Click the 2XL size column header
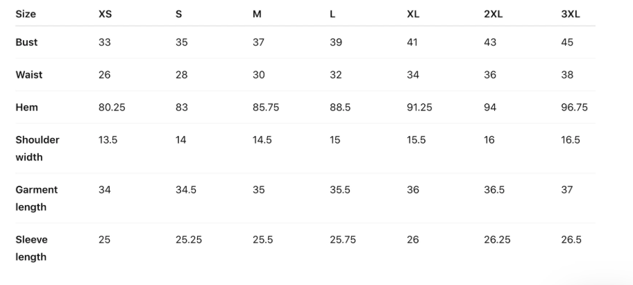Screen dimensions: 633x285 (493, 14)
